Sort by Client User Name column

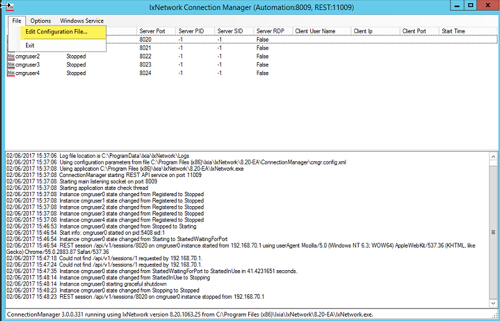pyautogui.click(x=315, y=31)
